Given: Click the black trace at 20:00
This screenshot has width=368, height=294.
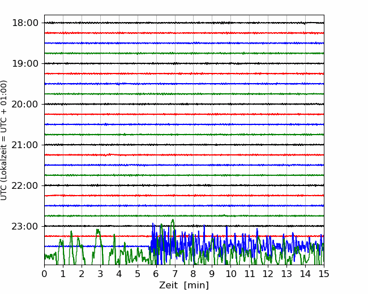Looking at the screenshot, I should pyautogui.click(x=184, y=104).
